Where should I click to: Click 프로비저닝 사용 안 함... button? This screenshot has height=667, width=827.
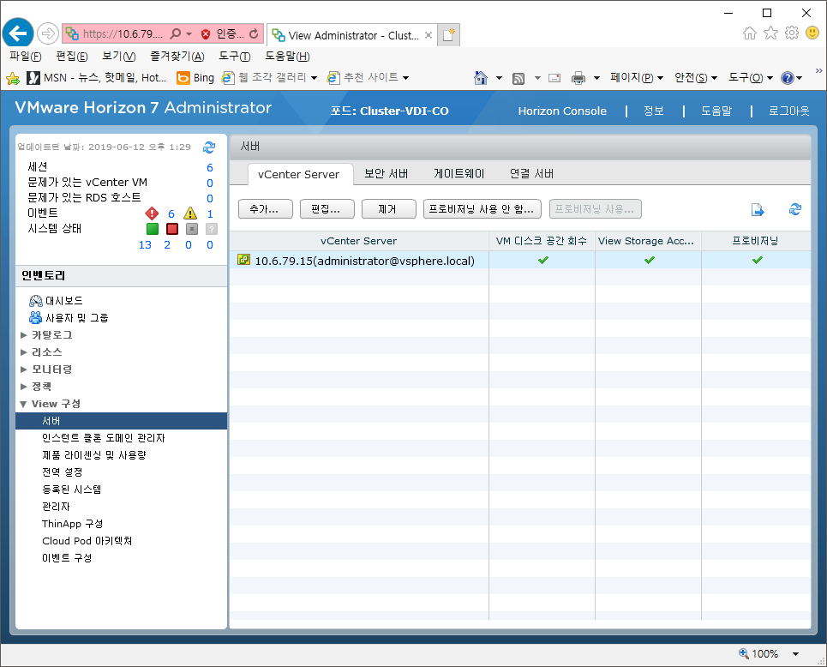(x=482, y=209)
